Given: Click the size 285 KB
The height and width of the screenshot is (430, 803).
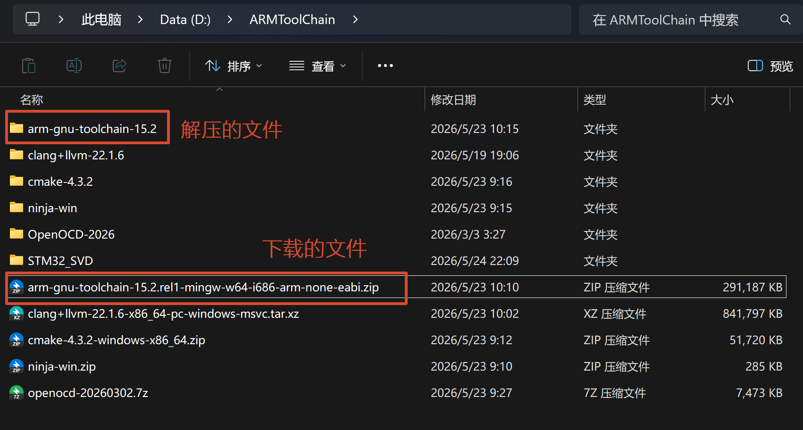Looking at the screenshot, I should pos(764,366).
